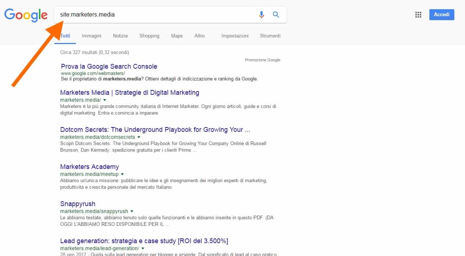The width and height of the screenshot is (465, 256).
Task: Switch to the Immagini tab
Action: [91, 36]
